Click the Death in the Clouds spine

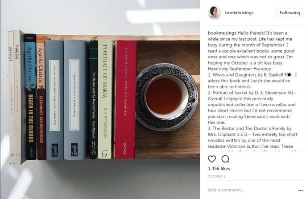click(30, 97)
